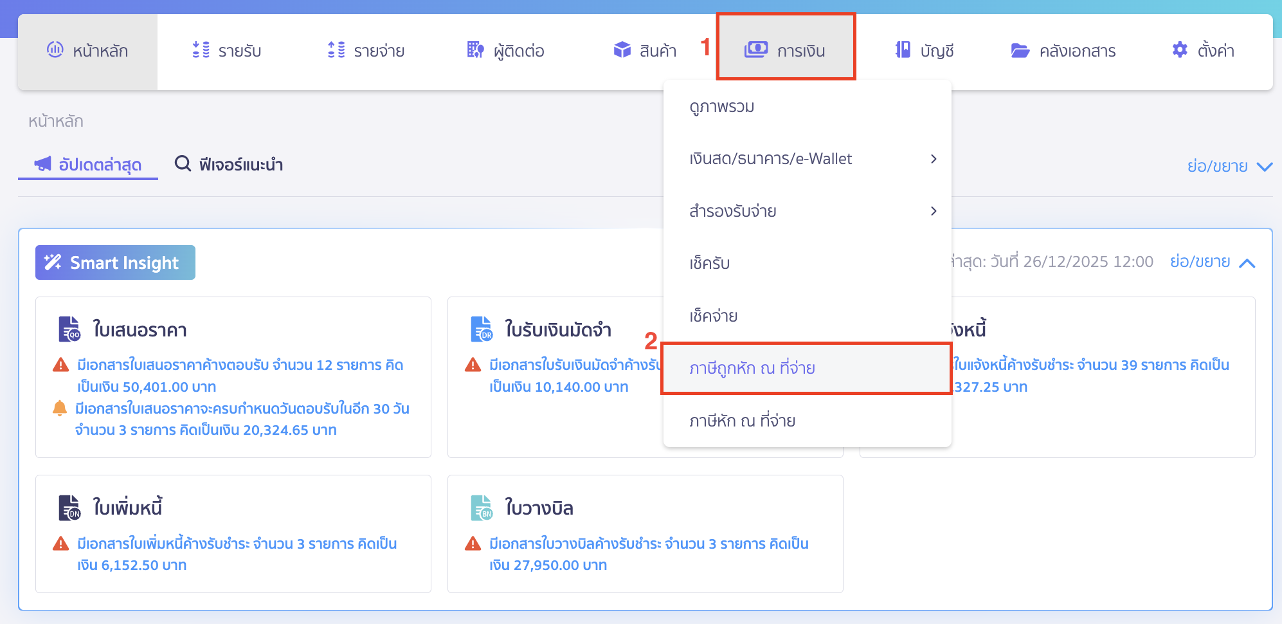
Task: Click the ผู้ติดต่อ contacts building icon
Action: (475, 50)
